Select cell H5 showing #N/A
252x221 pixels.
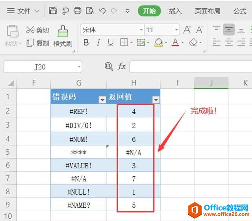pyautogui.click(x=133, y=152)
